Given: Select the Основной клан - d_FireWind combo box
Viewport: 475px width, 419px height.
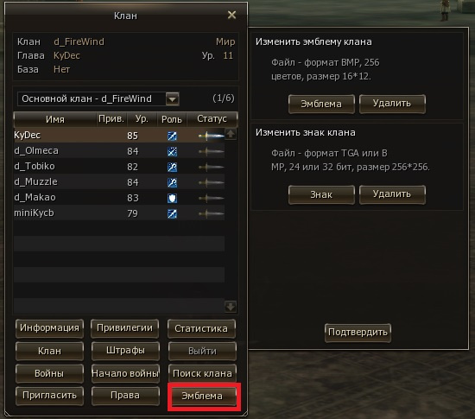Looking at the screenshot, I should [x=98, y=99].
